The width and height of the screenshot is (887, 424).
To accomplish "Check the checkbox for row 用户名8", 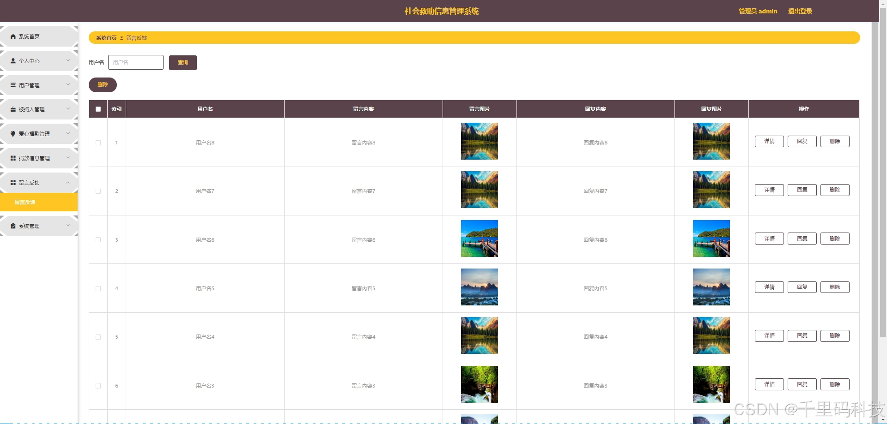I will click(x=98, y=143).
